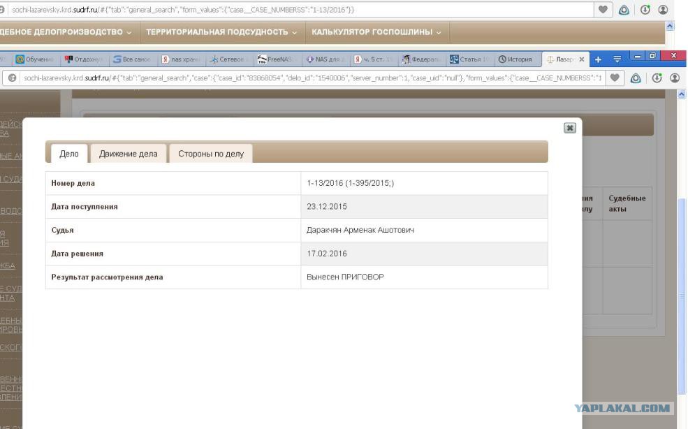
Task: Minimize the front browser window
Action: 637,56
